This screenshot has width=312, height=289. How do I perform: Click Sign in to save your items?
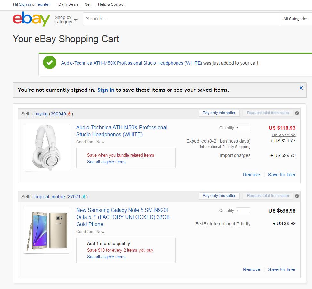tap(106, 90)
